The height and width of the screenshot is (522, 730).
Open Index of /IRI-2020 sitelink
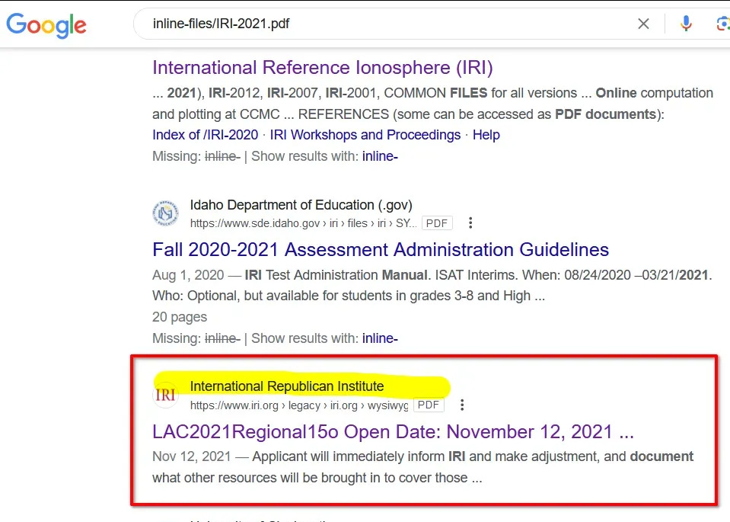coord(206,135)
